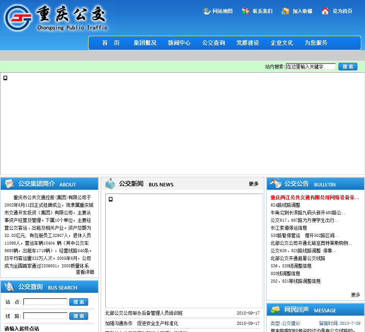The height and width of the screenshot is (332, 365).
Task: Open the 536、538线调整信息 bulletin
Action: [291, 266]
